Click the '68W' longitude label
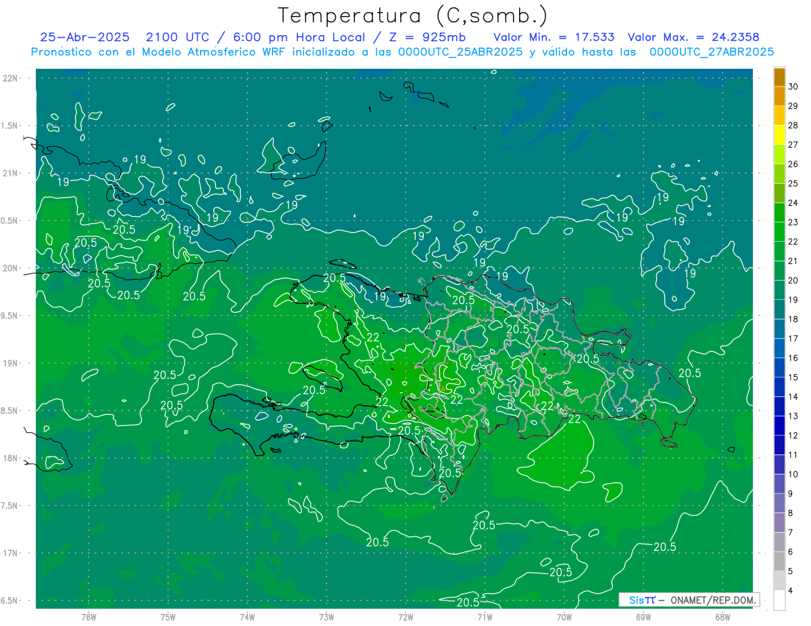This screenshot has width=811, height=626. [x=722, y=617]
